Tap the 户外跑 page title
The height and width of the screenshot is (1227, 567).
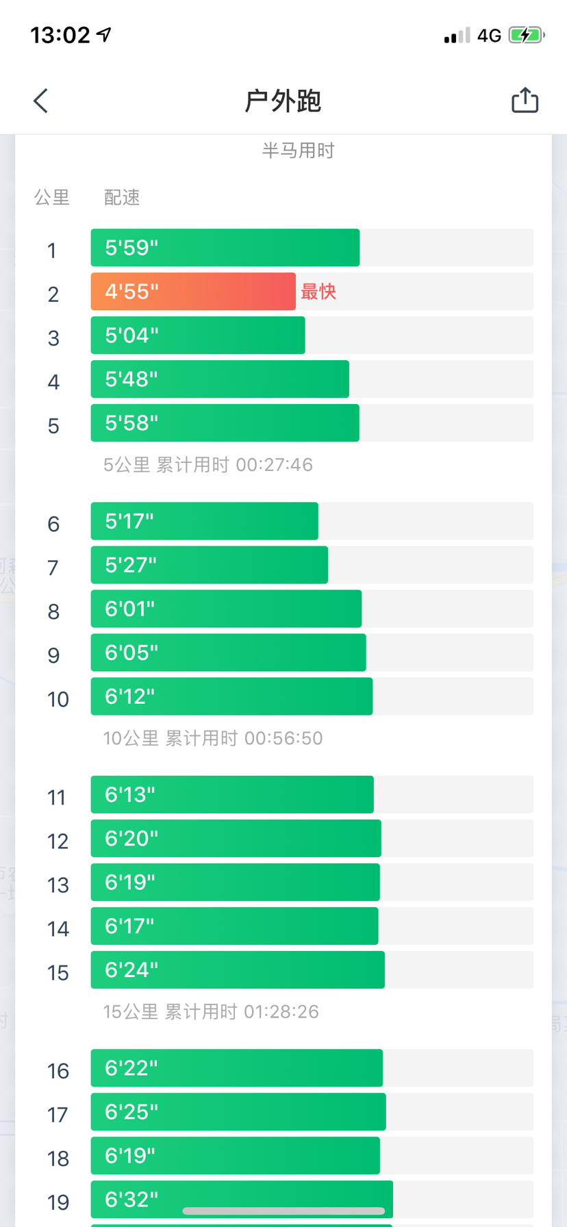coord(283,101)
